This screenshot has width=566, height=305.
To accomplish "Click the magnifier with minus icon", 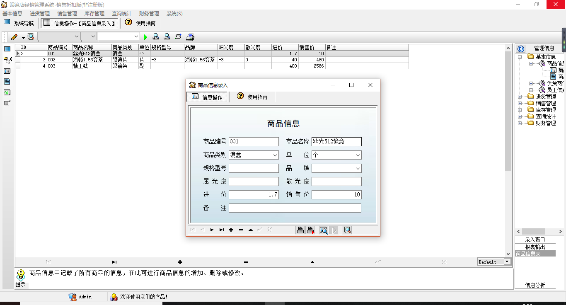I will [167, 36].
